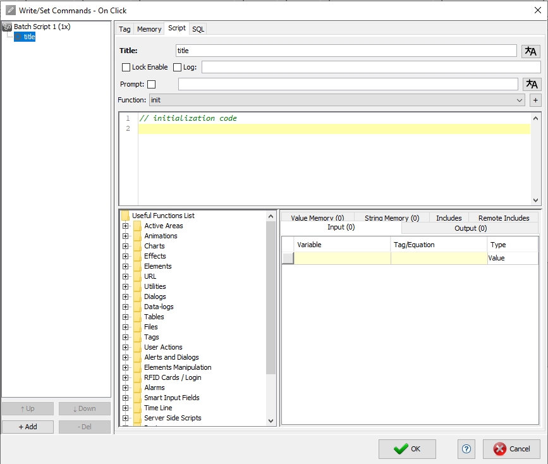Open translation for the Title field
The height and width of the screenshot is (464, 548).
[530, 51]
